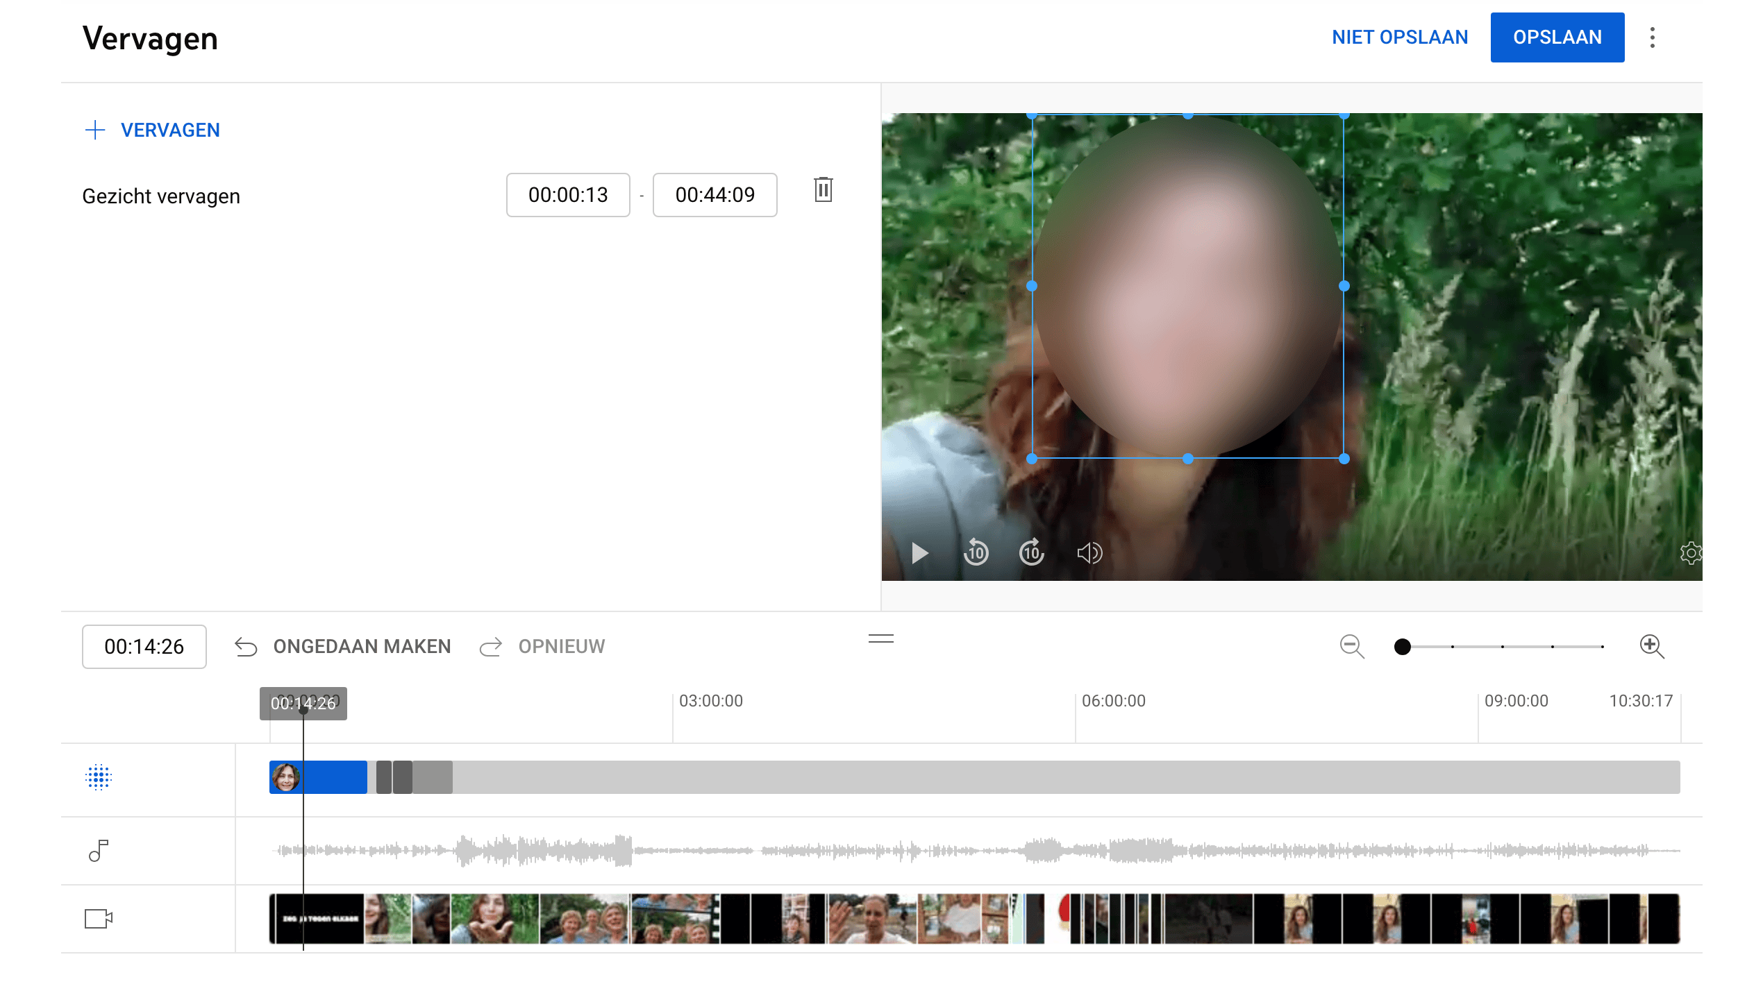The width and height of the screenshot is (1763, 991).
Task: Zoom in the timeline
Action: coord(1651,646)
